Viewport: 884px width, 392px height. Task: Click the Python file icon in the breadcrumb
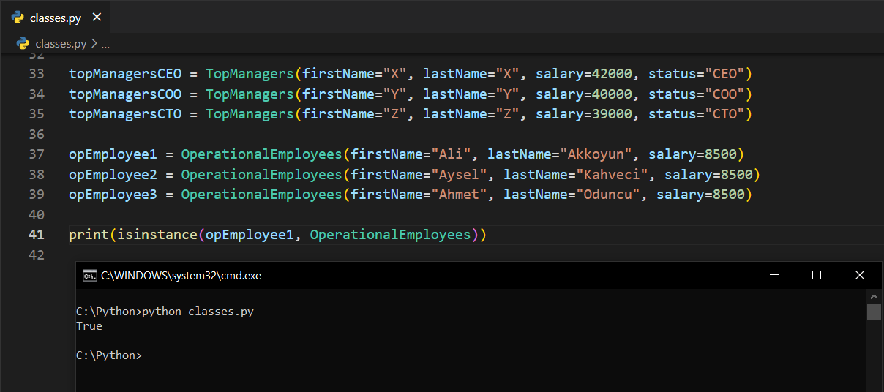[x=23, y=44]
